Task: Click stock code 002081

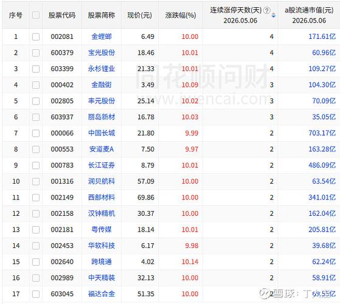Action: pyautogui.click(x=62, y=36)
